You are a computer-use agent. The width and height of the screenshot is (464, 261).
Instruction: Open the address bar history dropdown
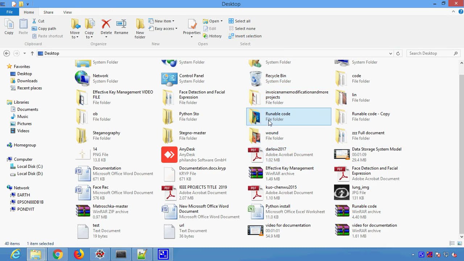point(390,53)
